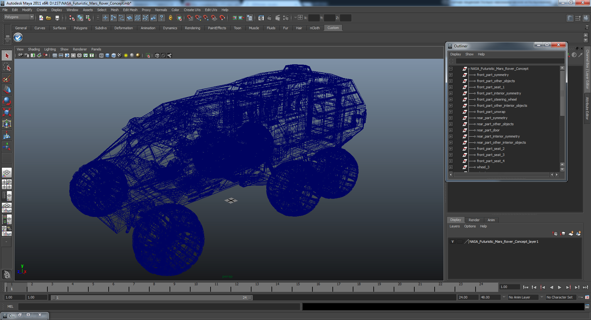
Task: Open Outliner Display menu
Action: point(456,54)
